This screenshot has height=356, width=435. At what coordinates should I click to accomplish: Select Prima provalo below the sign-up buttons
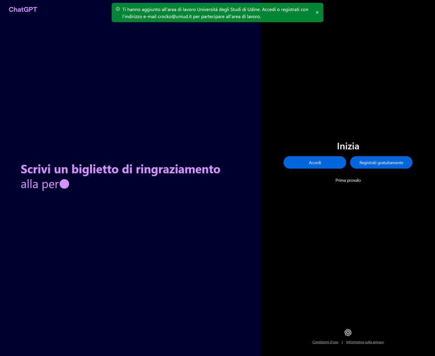pos(348,180)
